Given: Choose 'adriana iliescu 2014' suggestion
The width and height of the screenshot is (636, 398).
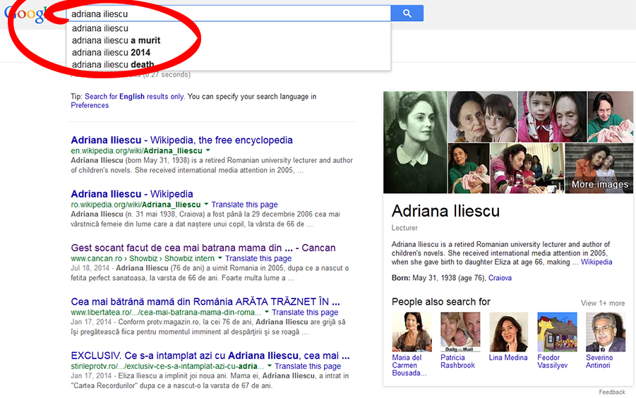Looking at the screenshot, I should [111, 52].
